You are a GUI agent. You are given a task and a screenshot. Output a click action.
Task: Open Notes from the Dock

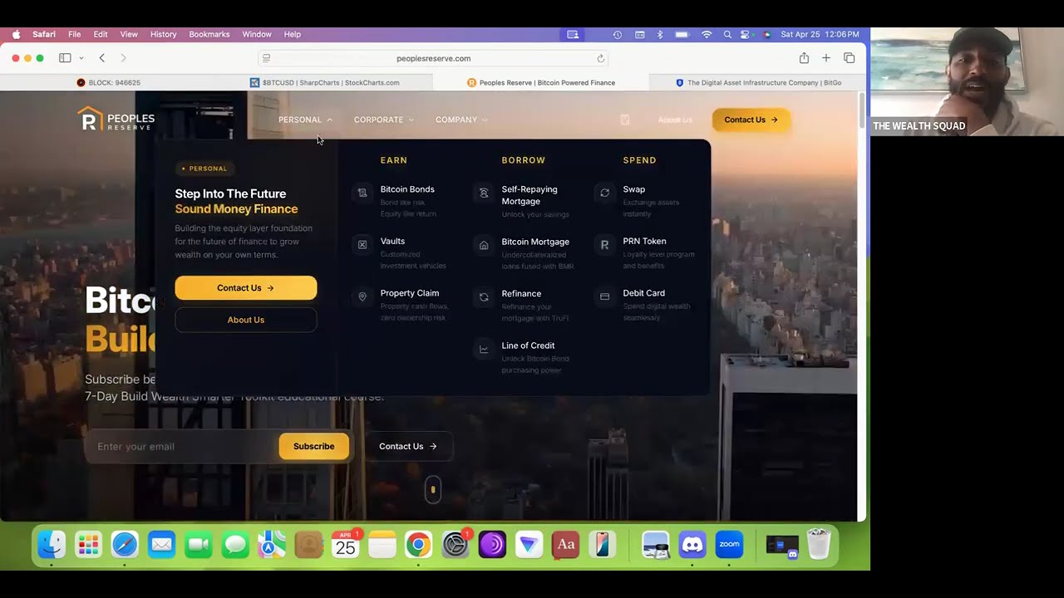click(382, 545)
